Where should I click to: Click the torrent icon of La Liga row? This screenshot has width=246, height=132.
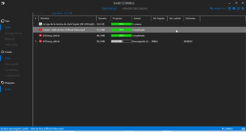[x=40, y=24]
